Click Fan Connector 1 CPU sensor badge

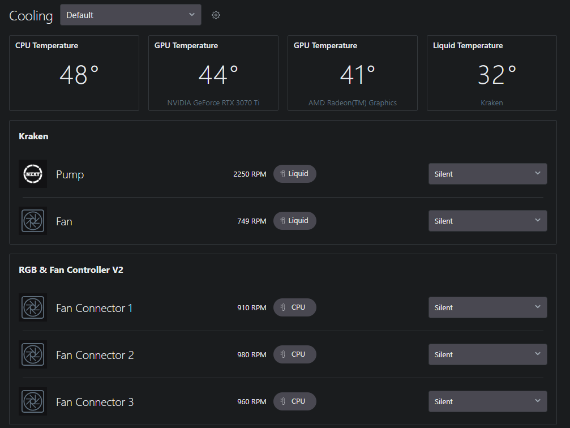point(295,307)
